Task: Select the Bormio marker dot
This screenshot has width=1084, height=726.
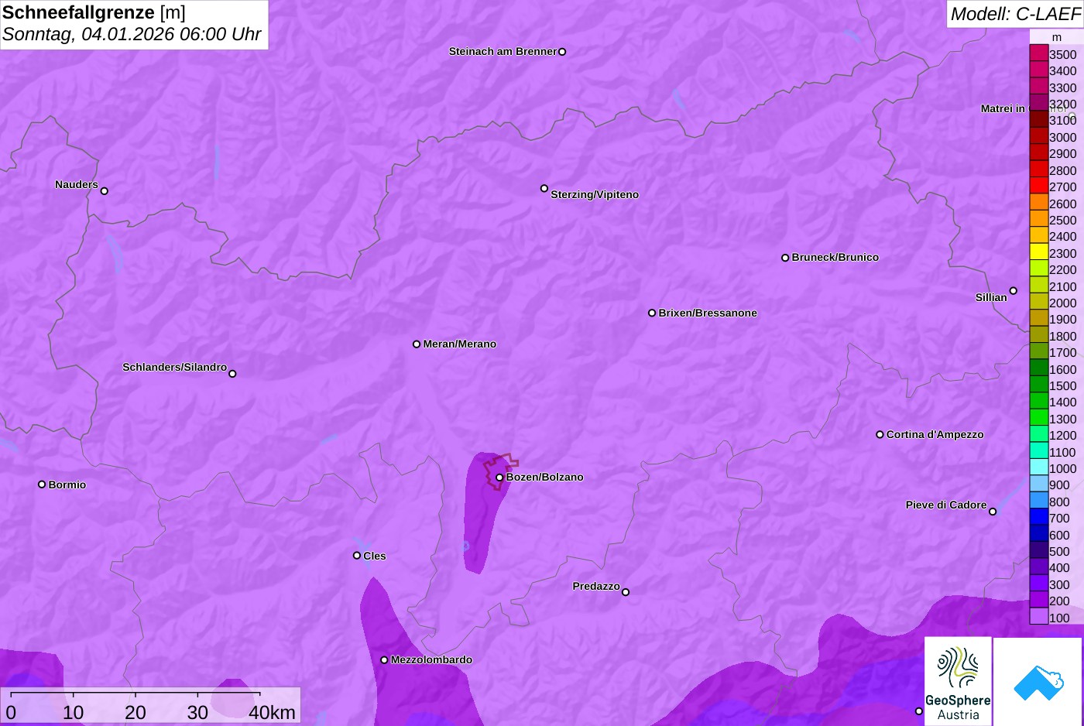Action: (42, 485)
